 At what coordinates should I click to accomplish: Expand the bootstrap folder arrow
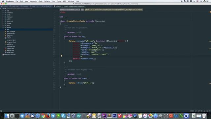[x=3, y=13]
